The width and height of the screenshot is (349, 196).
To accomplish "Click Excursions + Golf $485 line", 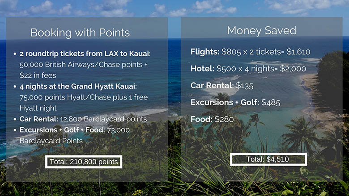I will pos(235,102).
